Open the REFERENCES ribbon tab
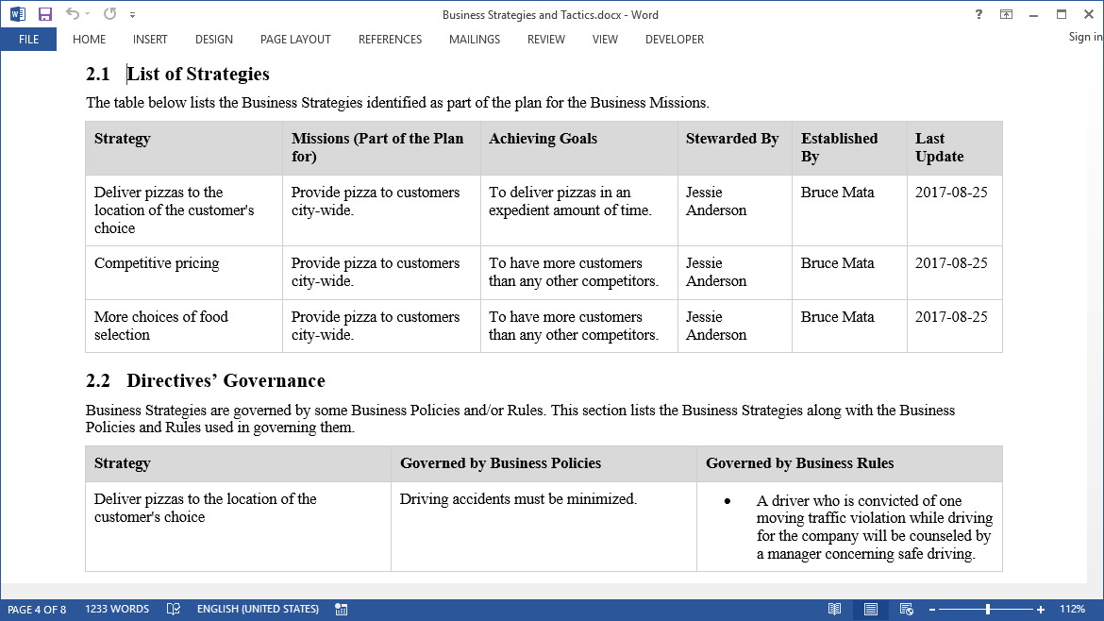This screenshot has height=621, width=1104. click(390, 40)
